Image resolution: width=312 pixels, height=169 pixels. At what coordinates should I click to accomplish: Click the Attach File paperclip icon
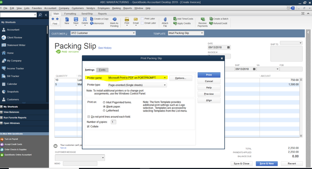[x=165, y=19]
